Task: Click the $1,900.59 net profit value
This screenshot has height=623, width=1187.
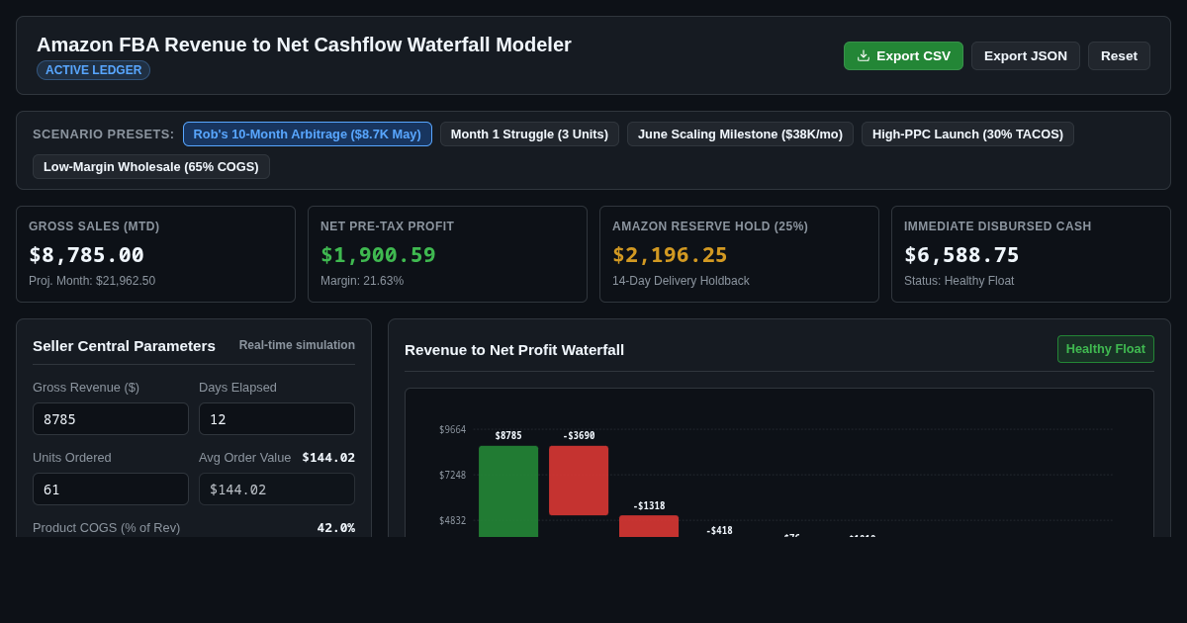Action: 378,255
